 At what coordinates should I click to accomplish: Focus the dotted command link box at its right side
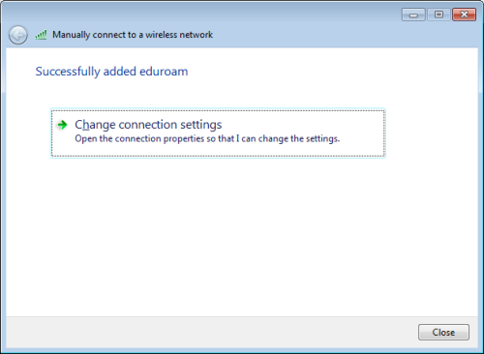click(361, 133)
